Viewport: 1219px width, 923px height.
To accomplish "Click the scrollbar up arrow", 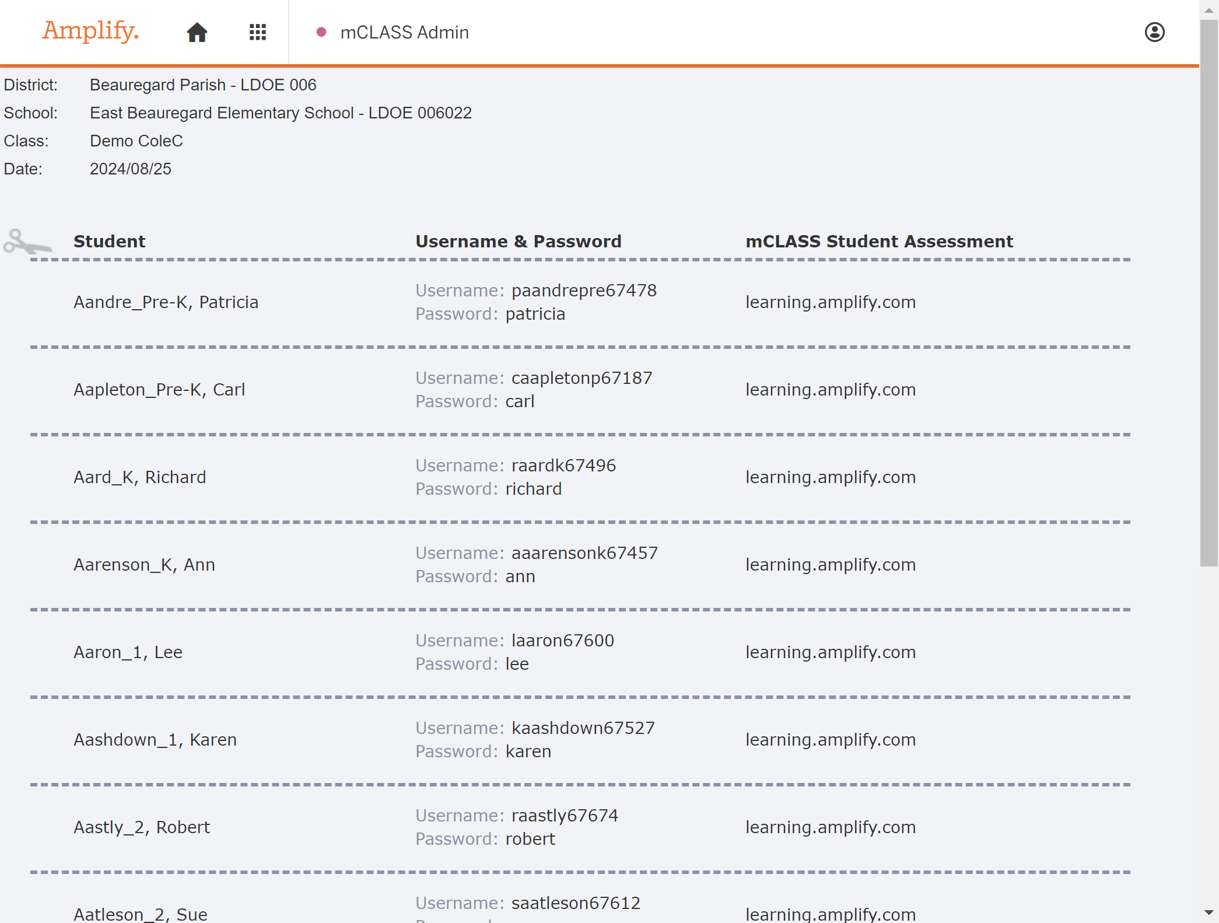I will (x=1209, y=10).
